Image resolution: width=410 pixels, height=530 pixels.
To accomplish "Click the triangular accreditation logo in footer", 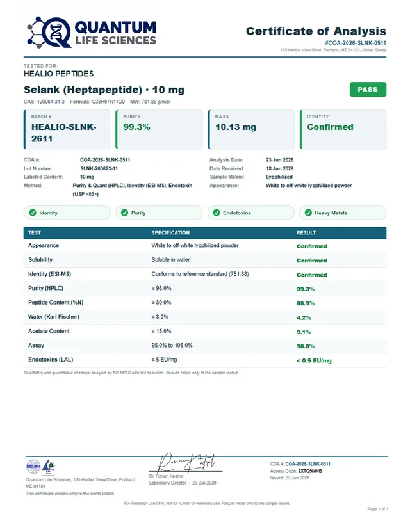I will (49, 467).
